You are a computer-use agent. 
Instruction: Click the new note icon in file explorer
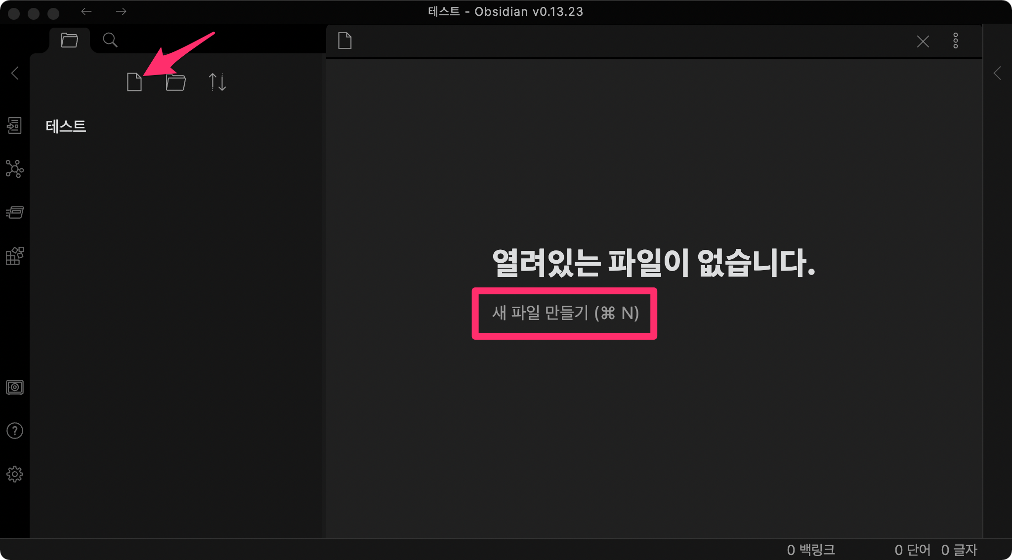(x=134, y=82)
